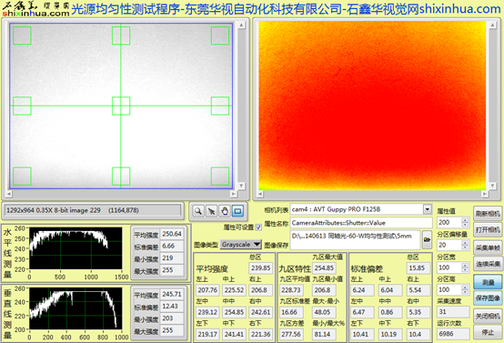Select the zoom magnifier tool
This screenshot has width=504, height=343.
198,211
